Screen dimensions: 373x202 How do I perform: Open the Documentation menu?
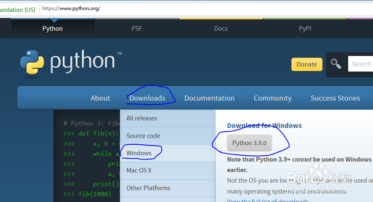coord(209,98)
